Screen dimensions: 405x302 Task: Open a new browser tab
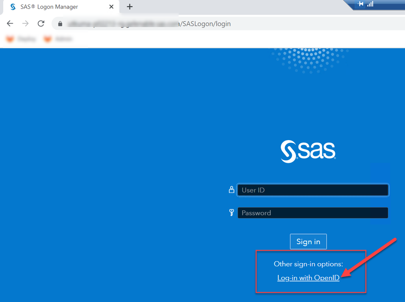pyautogui.click(x=130, y=7)
